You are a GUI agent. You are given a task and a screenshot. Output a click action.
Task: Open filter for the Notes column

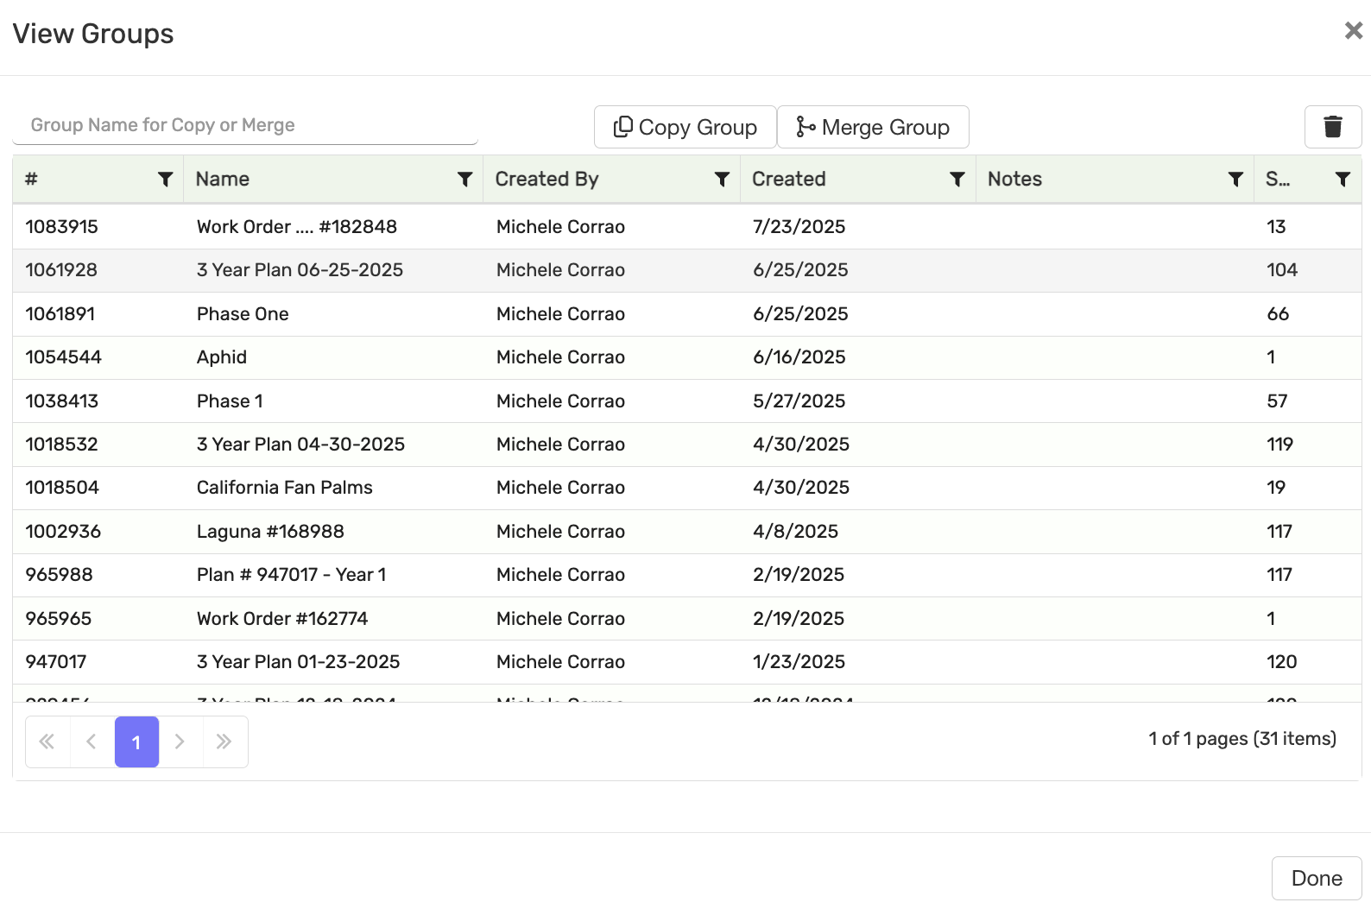(x=1235, y=180)
